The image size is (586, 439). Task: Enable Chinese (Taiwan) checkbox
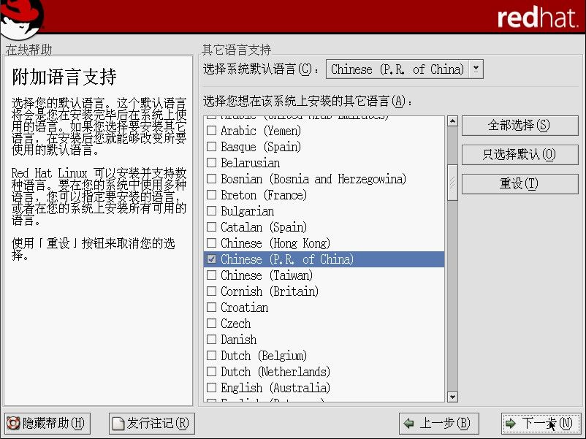point(211,275)
